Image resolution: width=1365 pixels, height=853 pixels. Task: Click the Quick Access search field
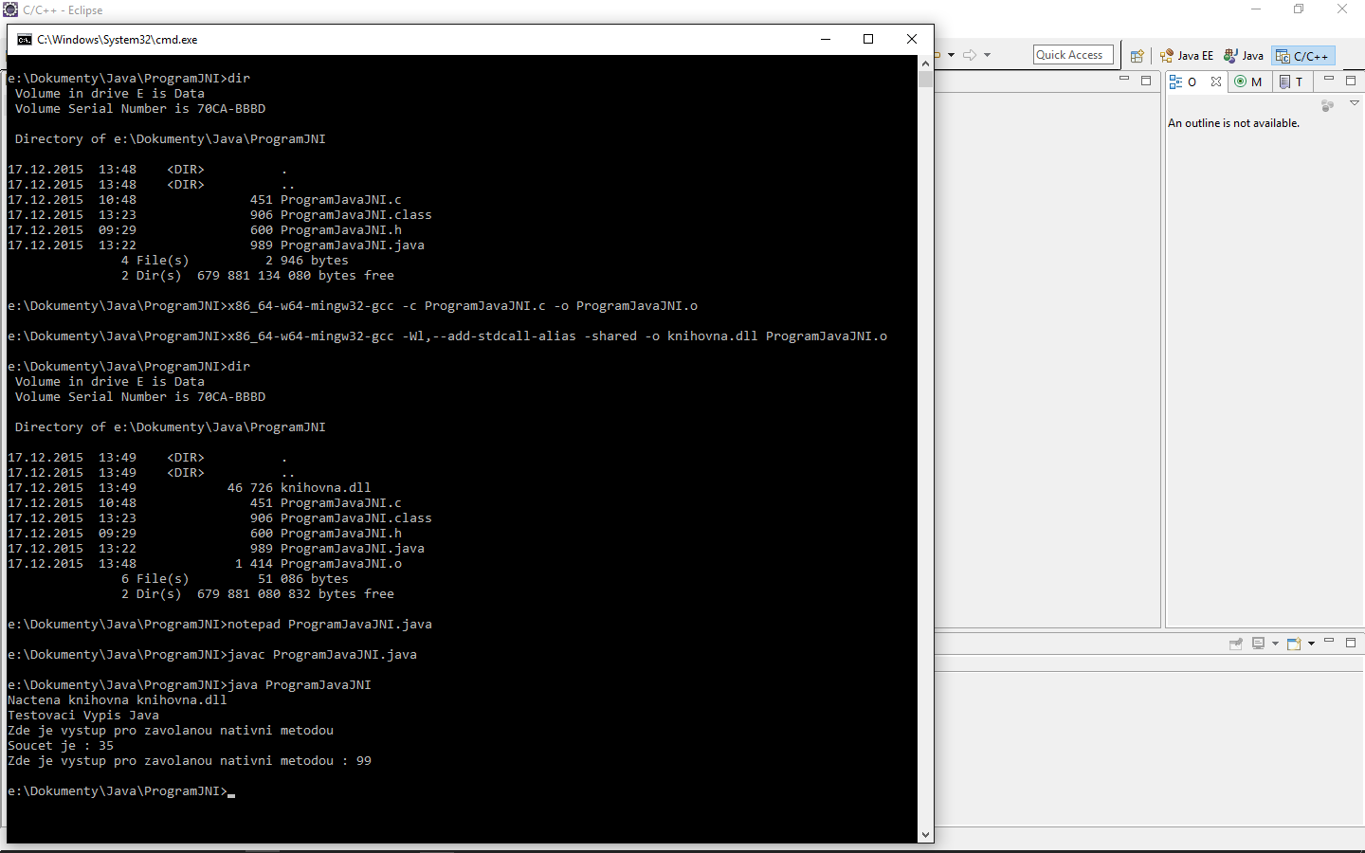click(x=1072, y=54)
